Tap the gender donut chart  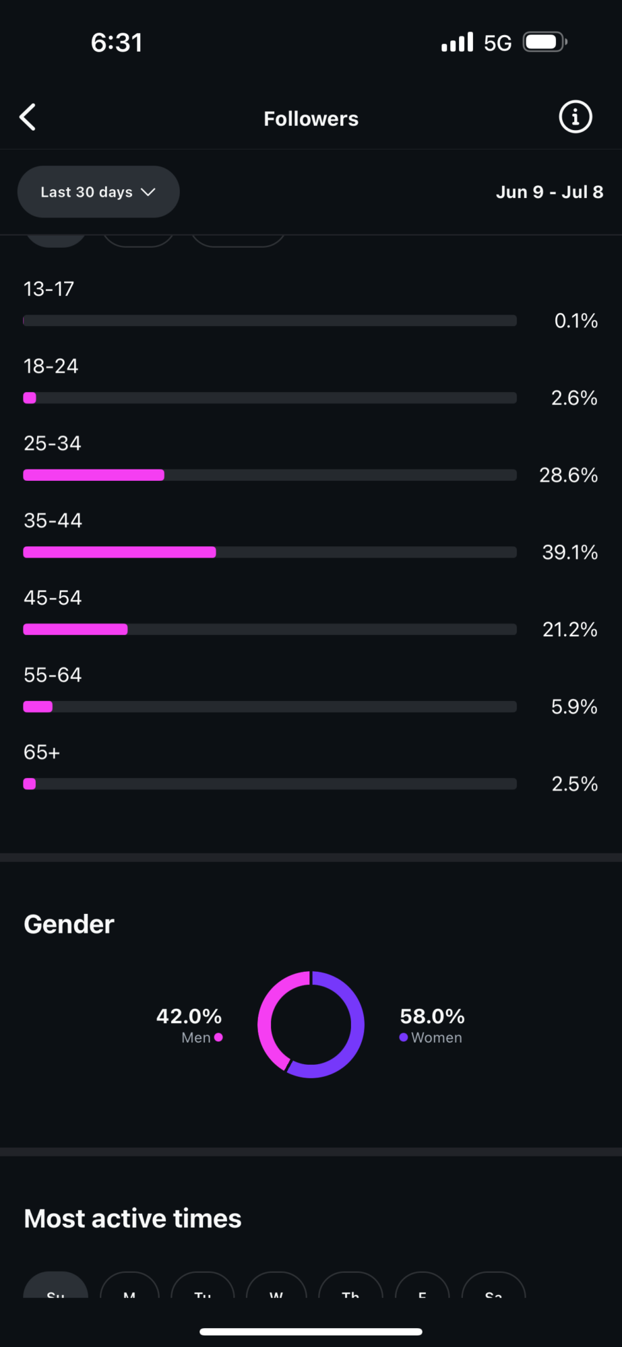tap(311, 1025)
